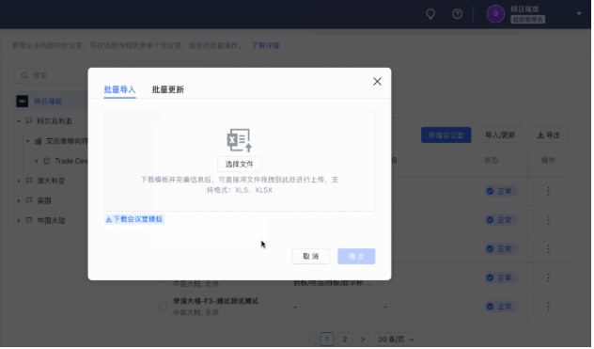
Task: Expand the Trade Cen building node
Action: pyautogui.click(x=37, y=162)
